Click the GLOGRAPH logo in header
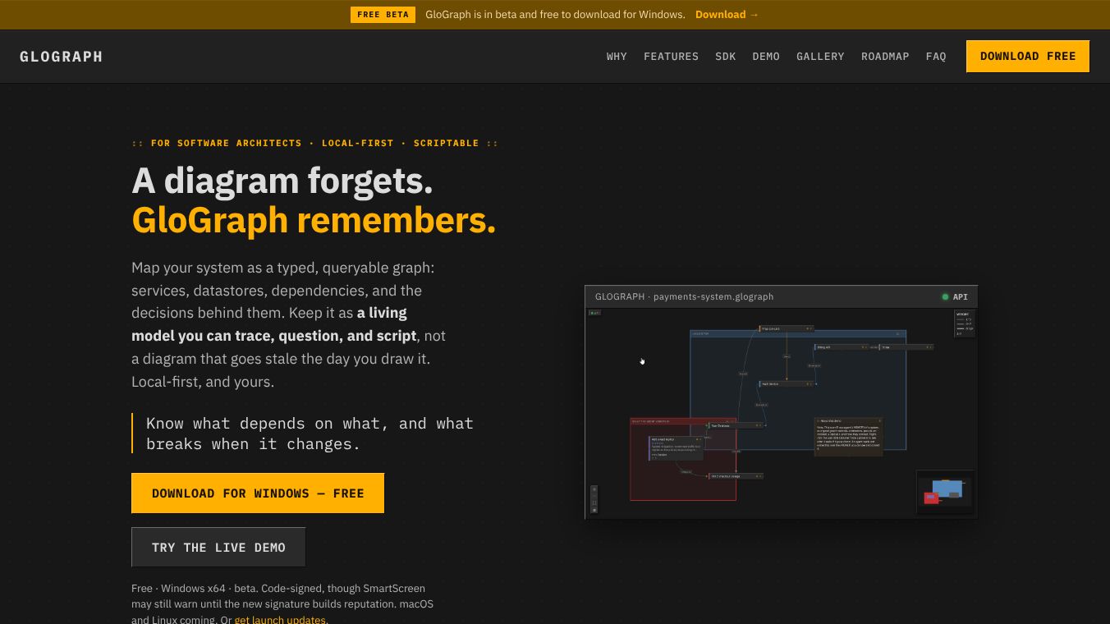The width and height of the screenshot is (1110, 624). [62, 57]
